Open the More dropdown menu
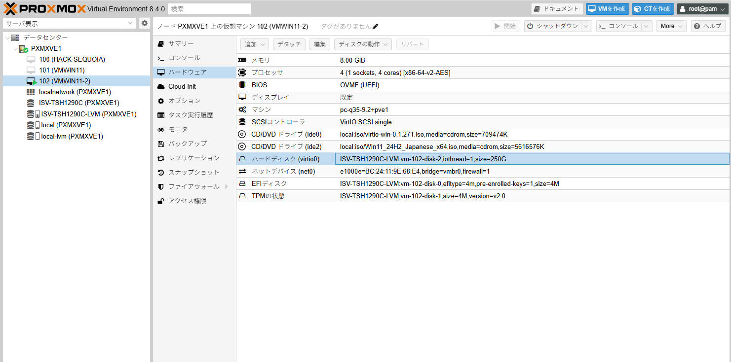The width and height of the screenshot is (731, 362). tap(671, 26)
